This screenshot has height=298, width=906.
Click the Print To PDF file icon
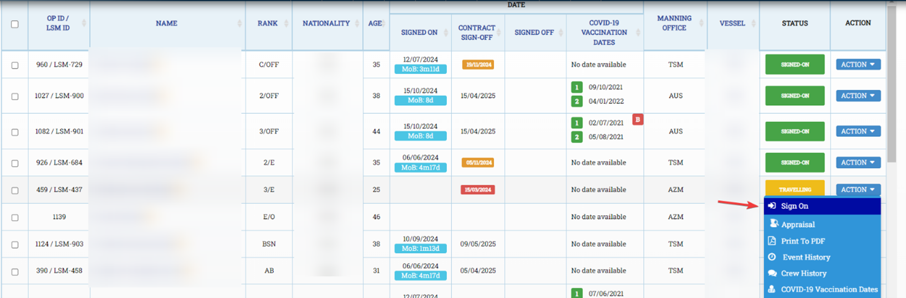point(772,241)
